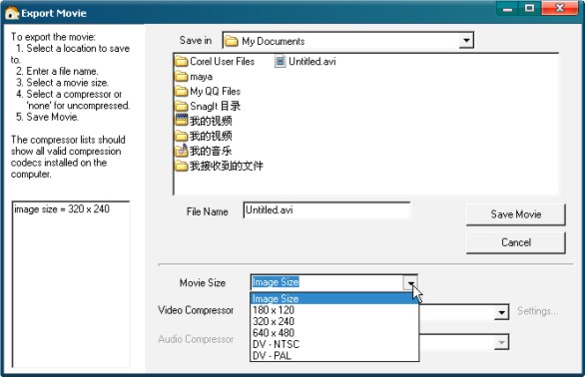Click the My Documents folder icon in Save in

pyautogui.click(x=232, y=41)
